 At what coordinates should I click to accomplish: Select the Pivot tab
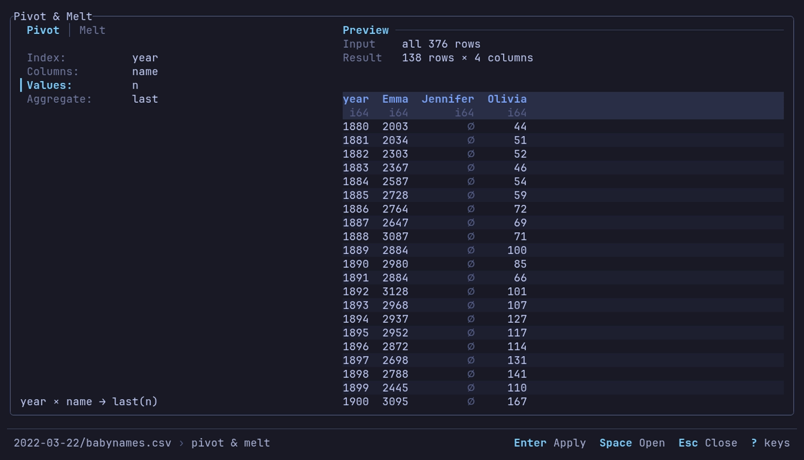point(43,30)
